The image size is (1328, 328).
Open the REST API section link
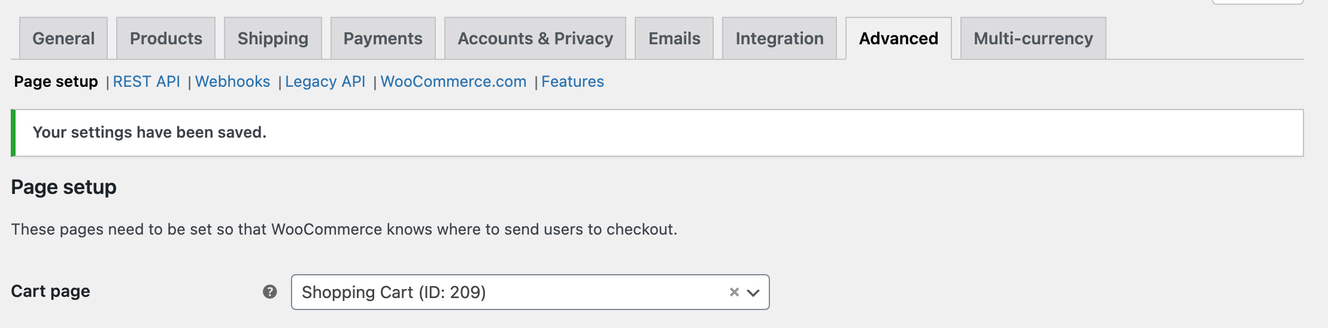[147, 81]
